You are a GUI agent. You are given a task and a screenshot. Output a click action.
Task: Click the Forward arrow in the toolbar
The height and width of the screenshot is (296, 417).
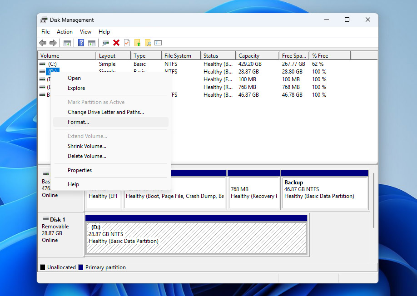pyautogui.click(x=53, y=43)
